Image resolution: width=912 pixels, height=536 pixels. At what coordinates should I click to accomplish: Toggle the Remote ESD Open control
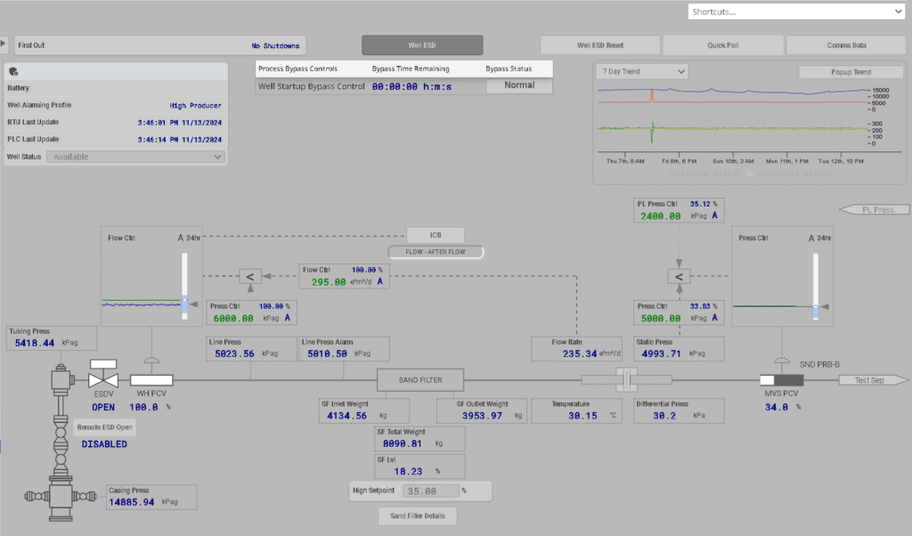pos(107,427)
